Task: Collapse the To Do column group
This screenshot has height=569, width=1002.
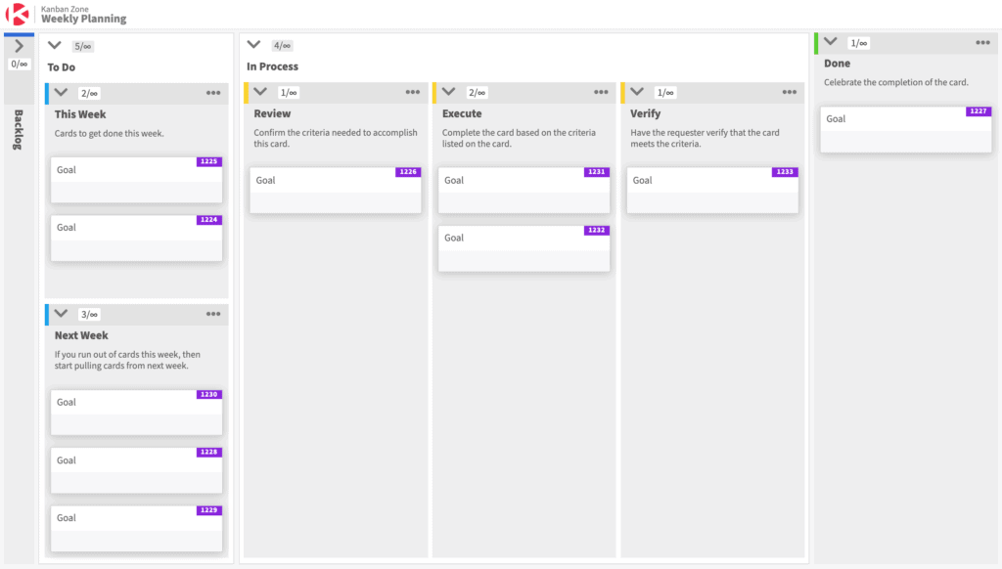Action: tap(55, 45)
